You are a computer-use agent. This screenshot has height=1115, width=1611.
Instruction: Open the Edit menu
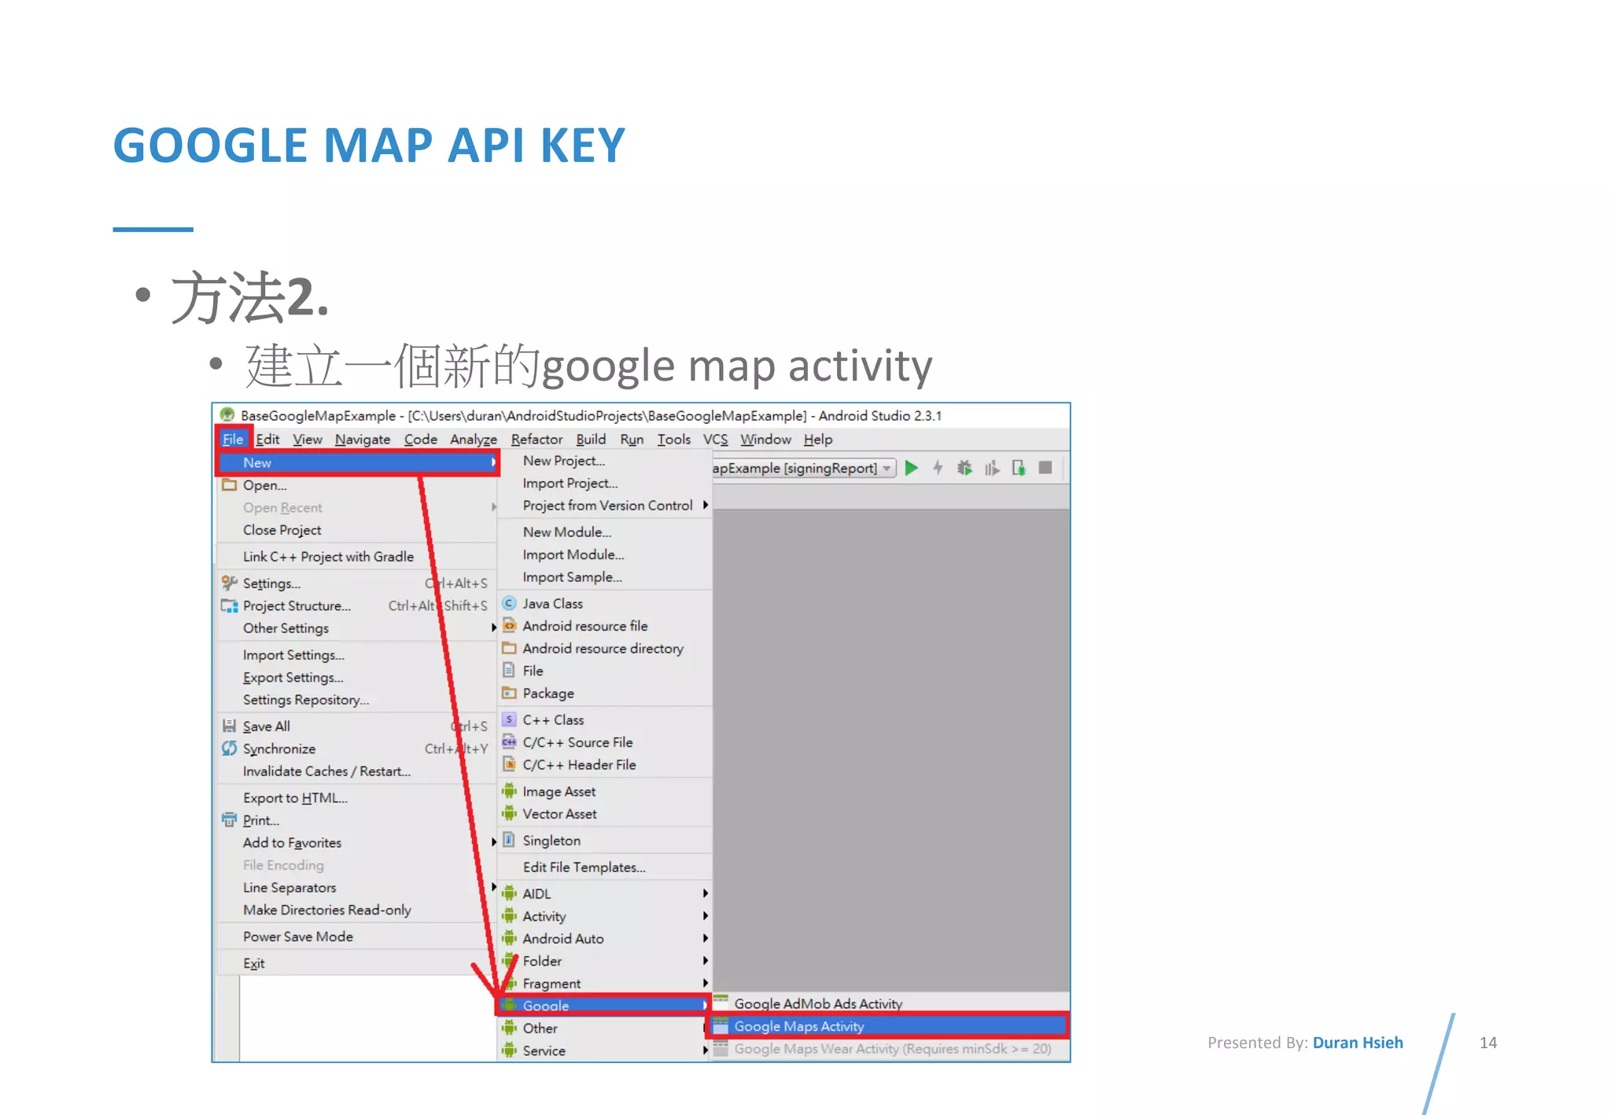point(267,440)
